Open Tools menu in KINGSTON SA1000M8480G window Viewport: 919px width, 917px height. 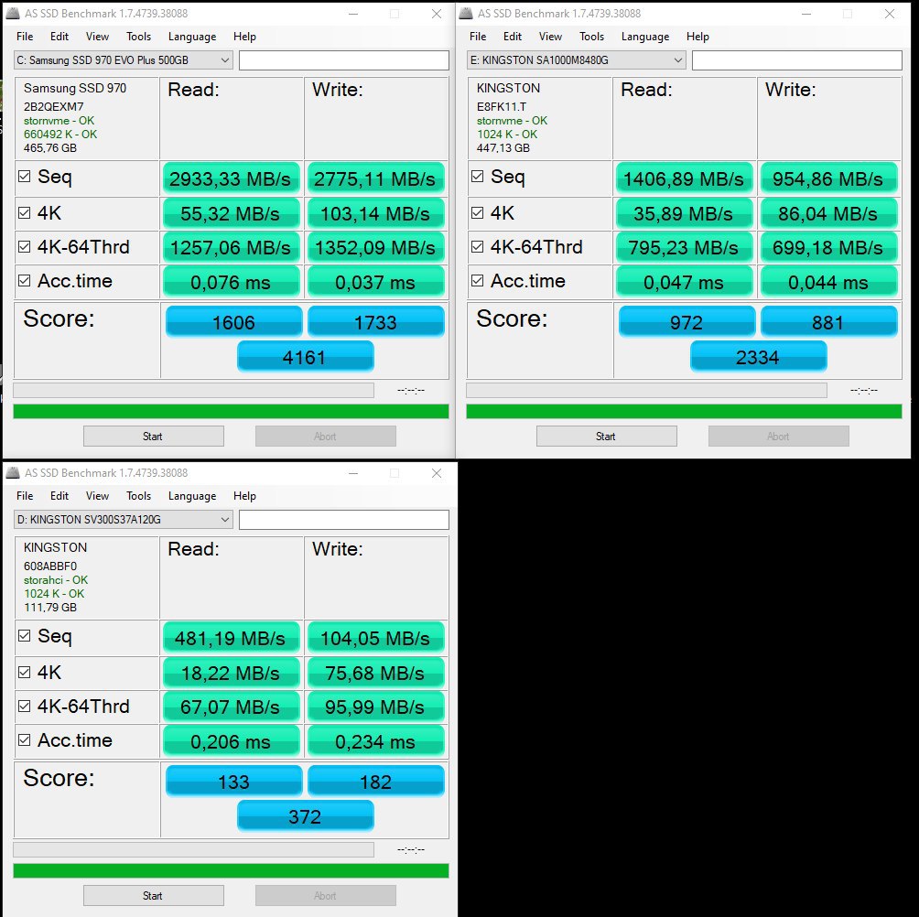[592, 37]
